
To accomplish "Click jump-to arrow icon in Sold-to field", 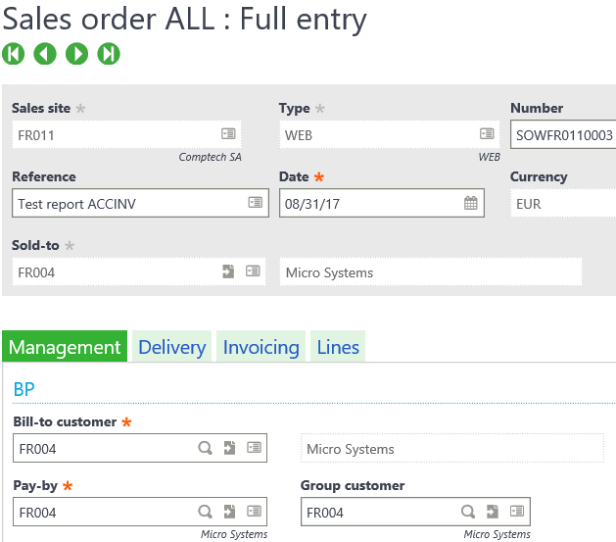I will [x=229, y=271].
